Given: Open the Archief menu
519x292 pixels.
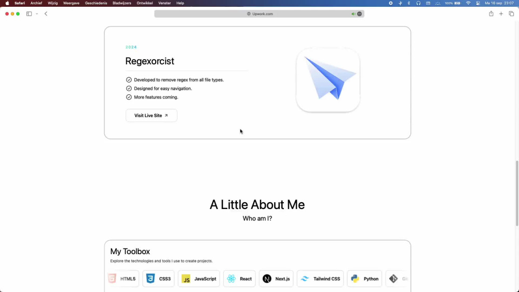Looking at the screenshot, I should [36, 3].
